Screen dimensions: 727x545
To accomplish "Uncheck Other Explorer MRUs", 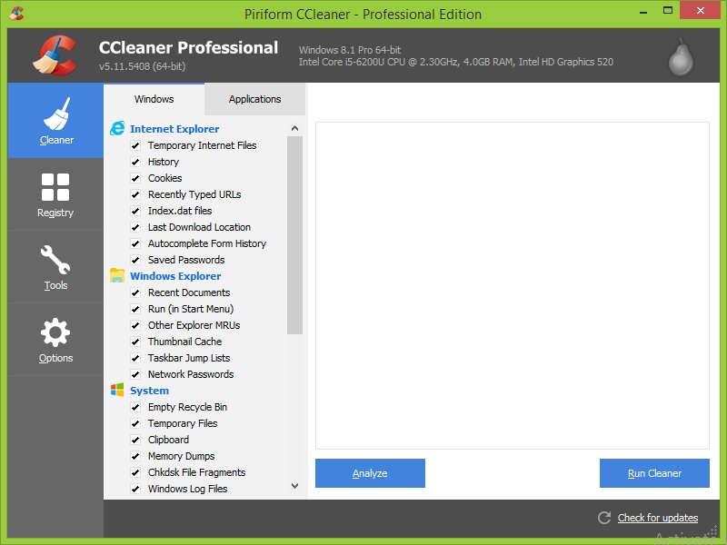I will [135, 325].
